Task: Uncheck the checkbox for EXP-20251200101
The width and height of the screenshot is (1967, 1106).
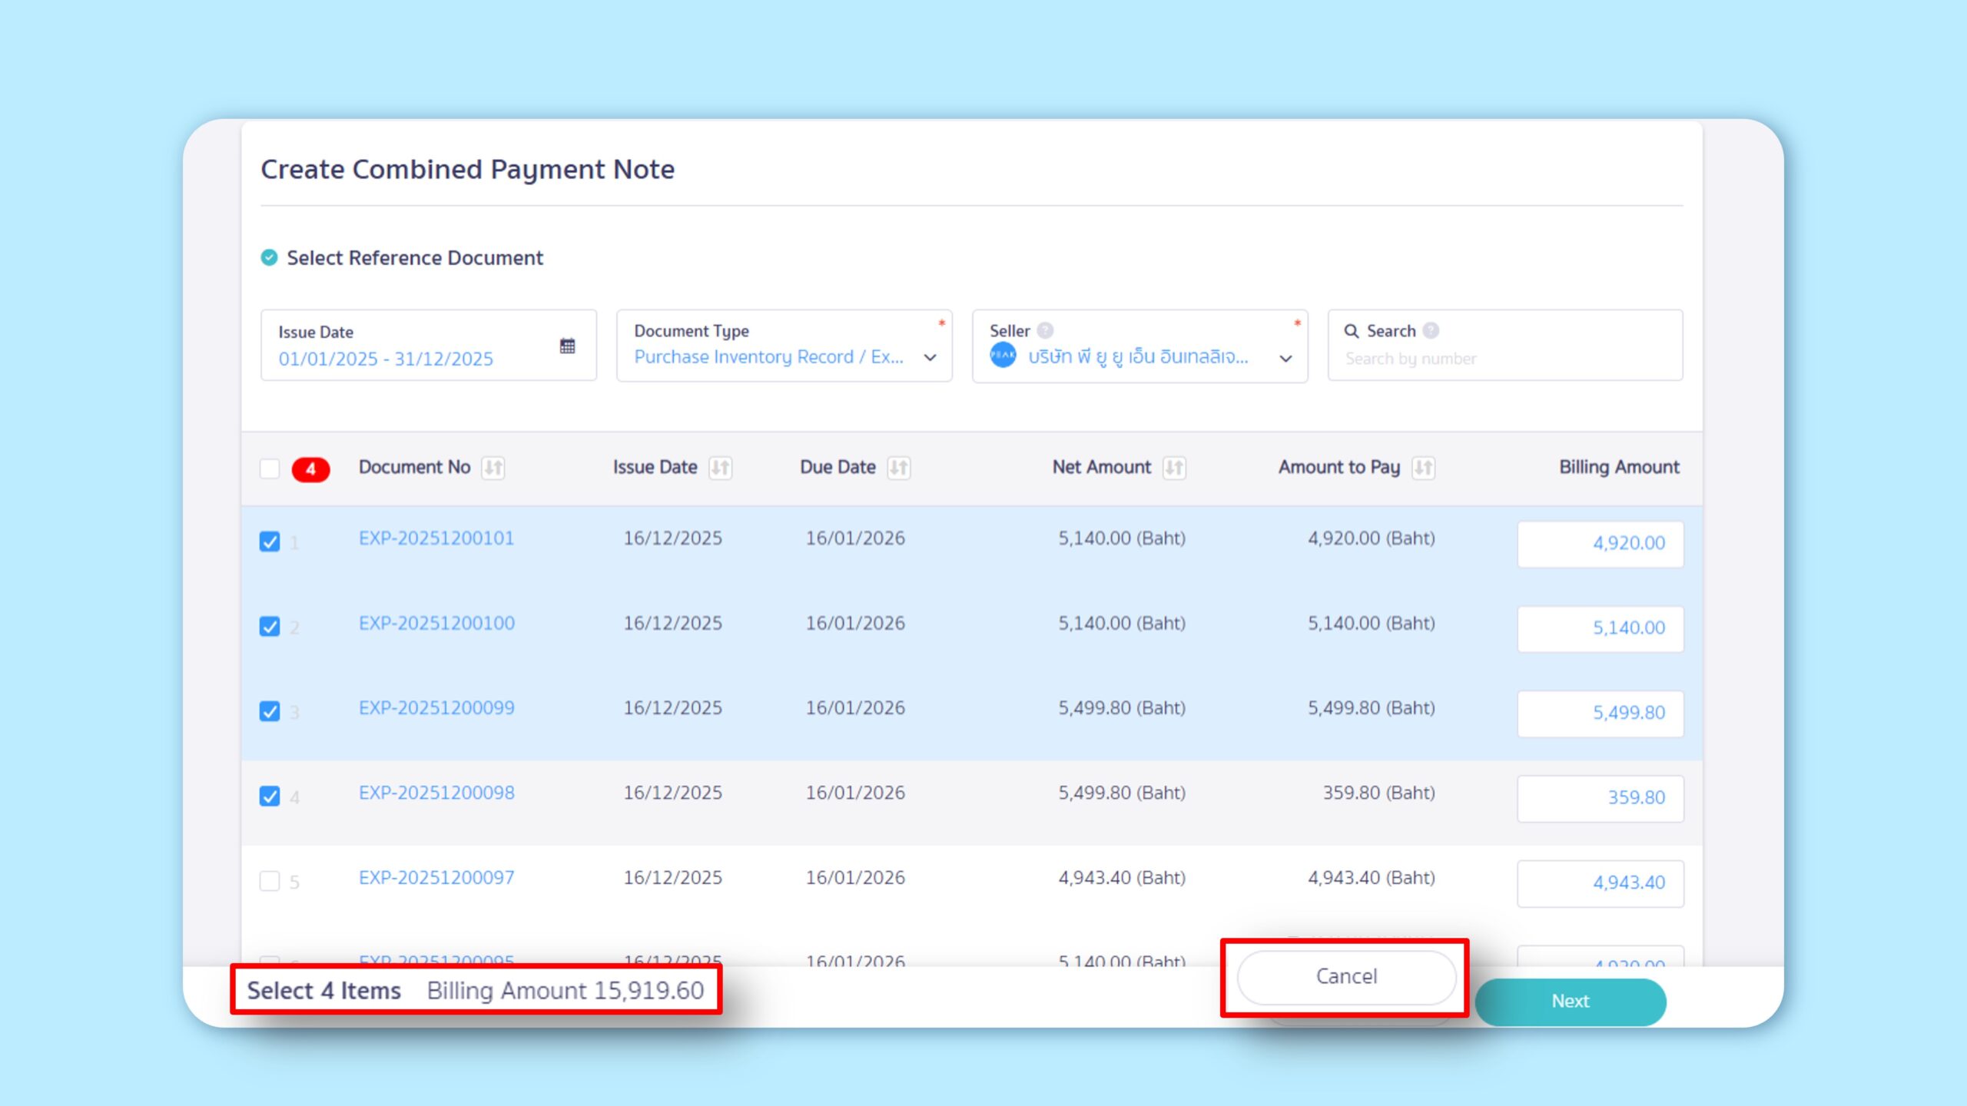Action: point(270,542)
